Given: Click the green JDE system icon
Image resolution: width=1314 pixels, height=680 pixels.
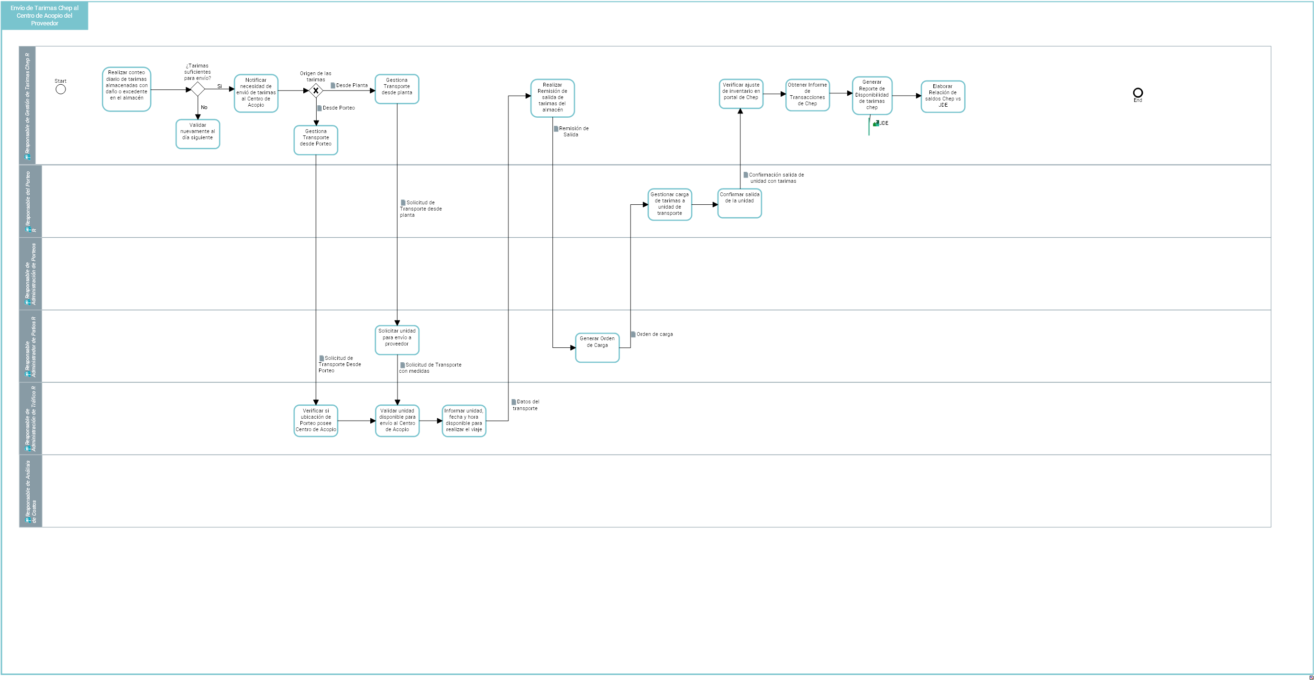Looking at the screenshot, I should pos(875,123).
